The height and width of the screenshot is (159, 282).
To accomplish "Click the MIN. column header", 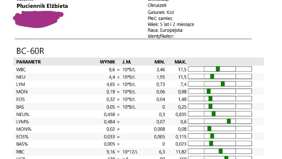I will point(160,62).
